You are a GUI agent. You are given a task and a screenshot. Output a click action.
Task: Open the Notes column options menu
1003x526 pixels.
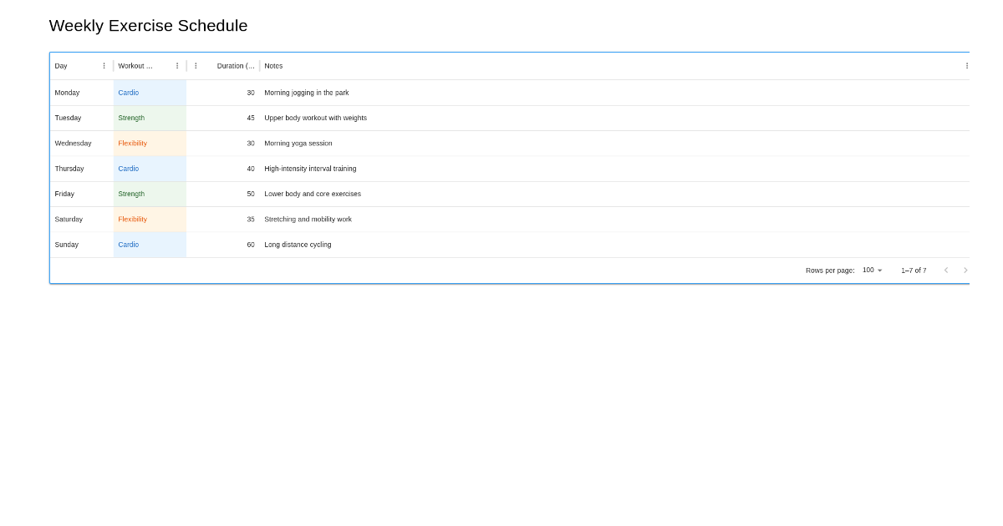(x=966, y=65)
